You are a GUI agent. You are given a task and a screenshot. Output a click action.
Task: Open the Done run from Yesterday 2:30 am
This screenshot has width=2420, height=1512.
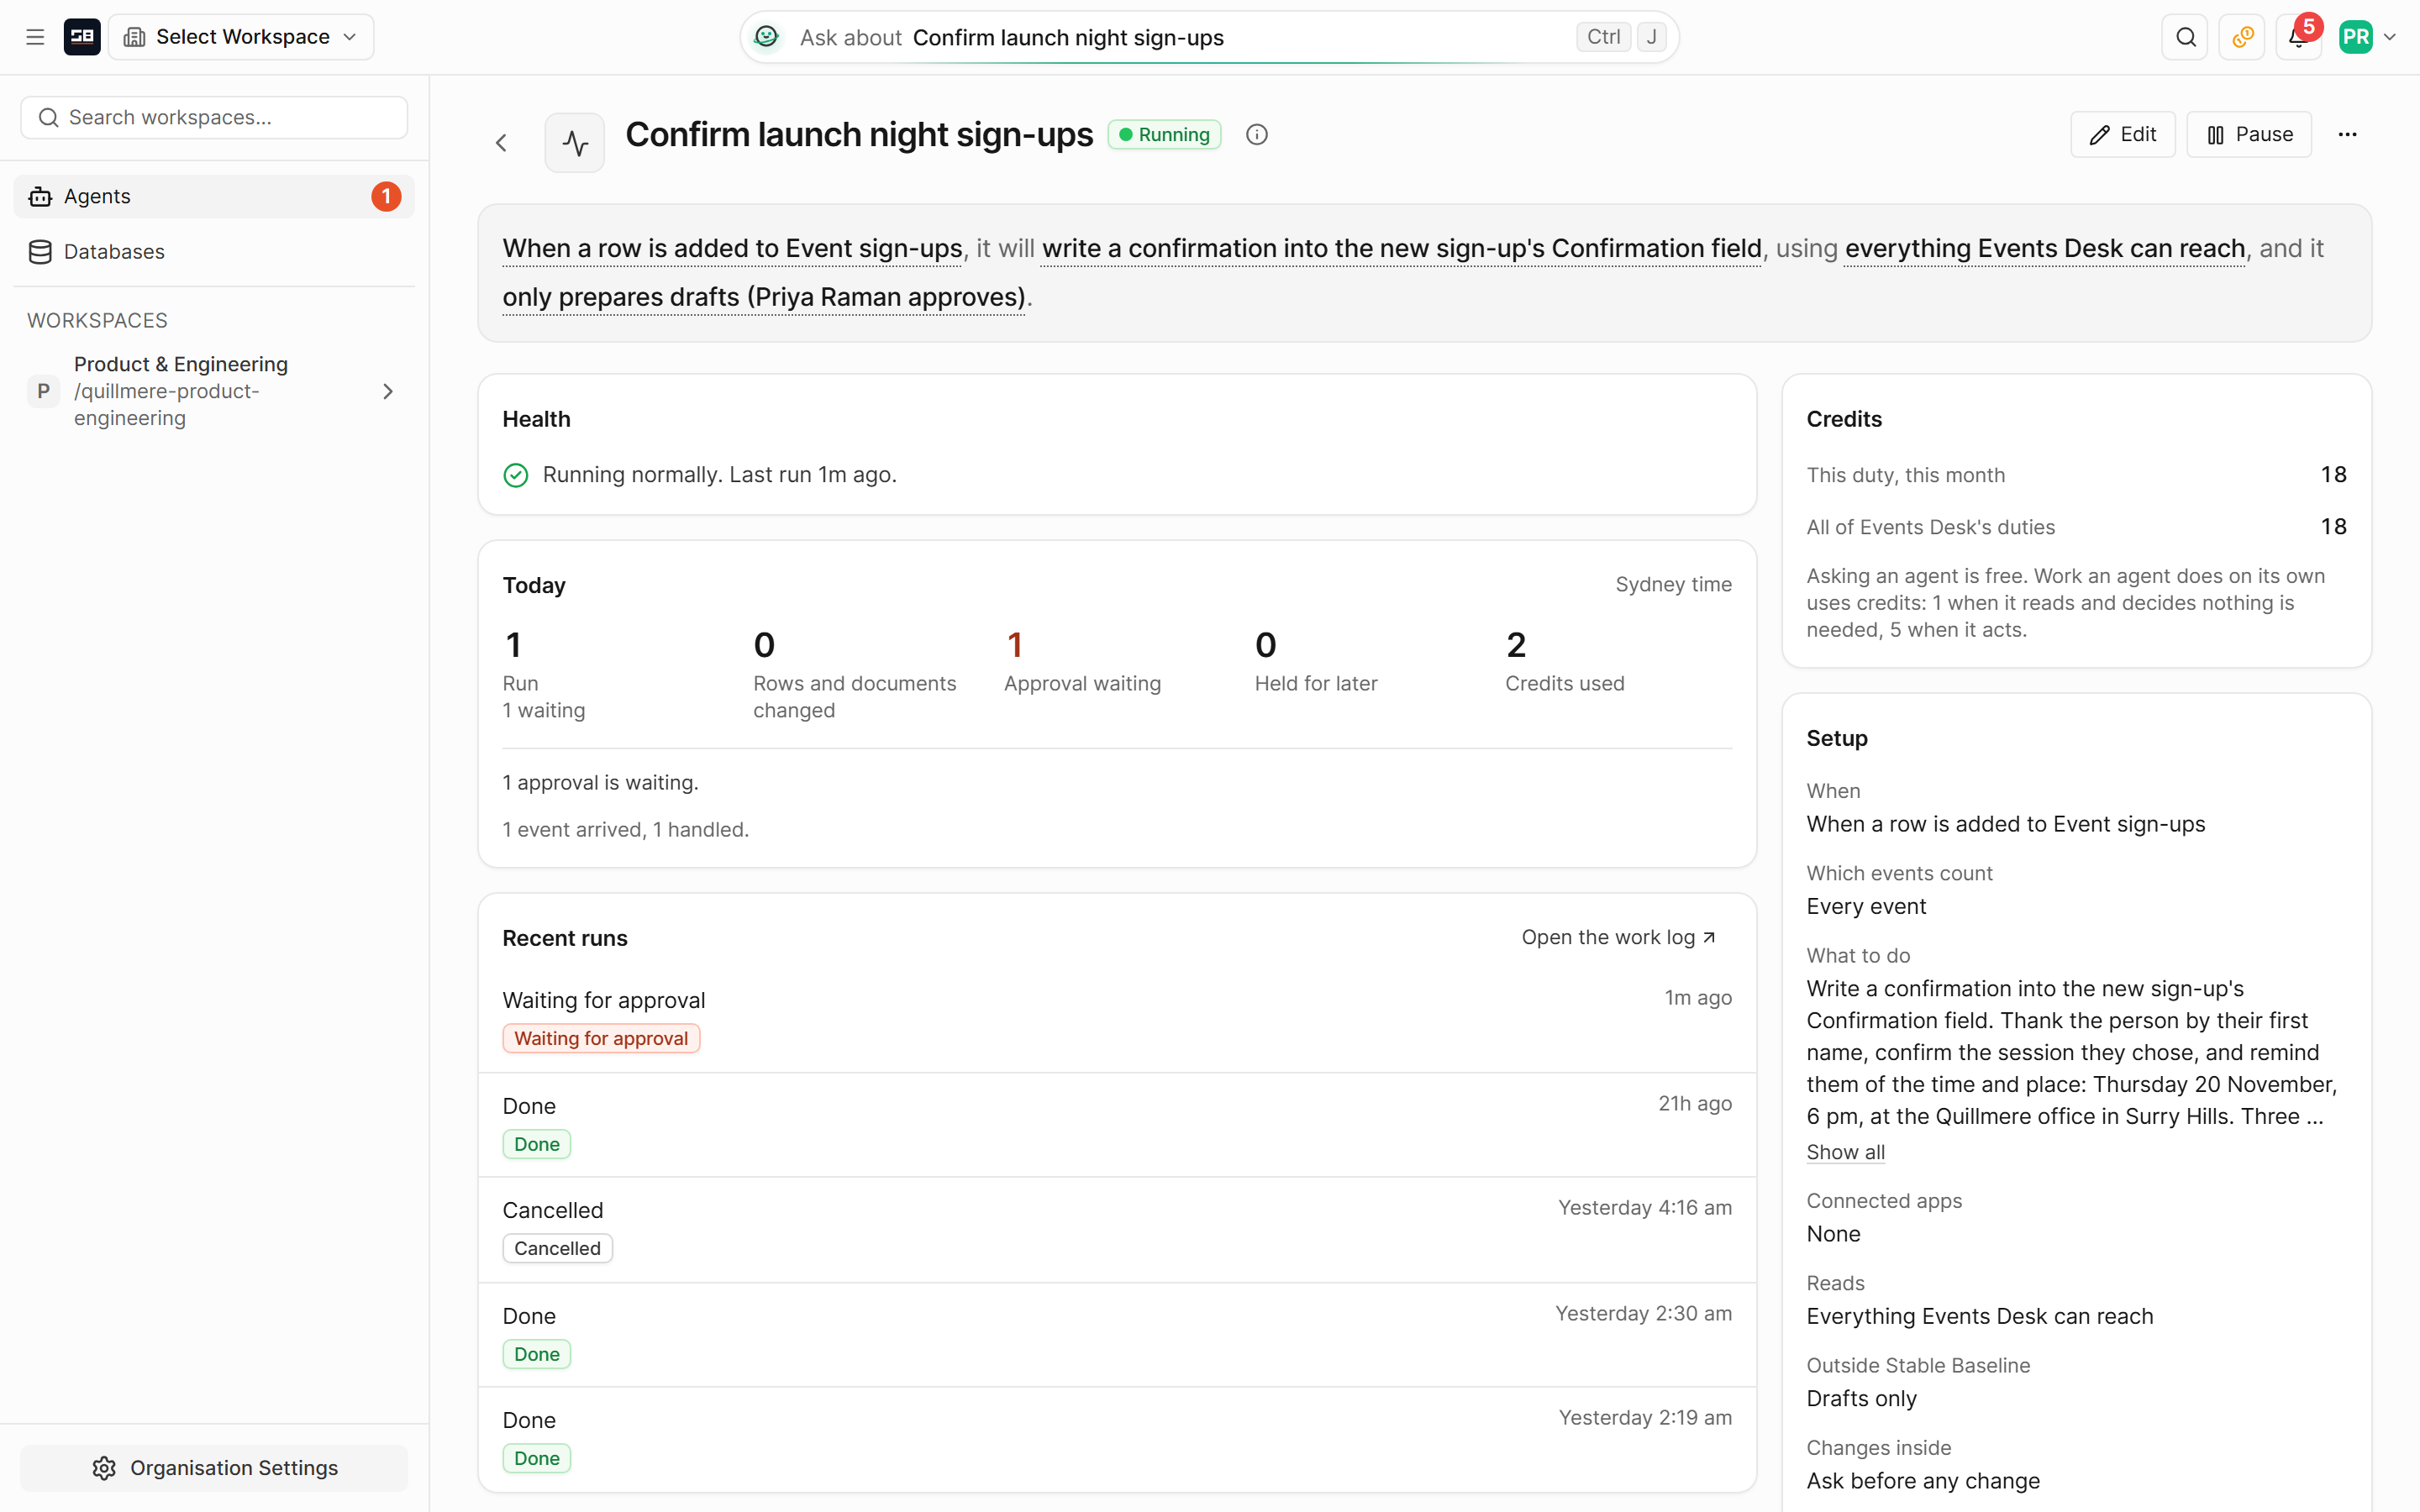tap(1117, 1334)
